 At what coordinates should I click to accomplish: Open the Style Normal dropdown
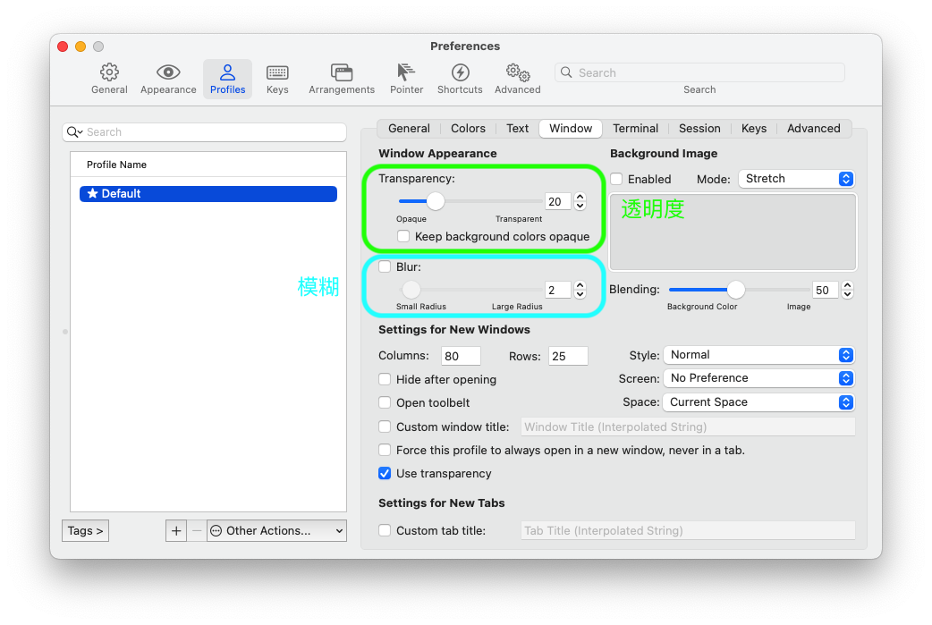pos(758,355)
